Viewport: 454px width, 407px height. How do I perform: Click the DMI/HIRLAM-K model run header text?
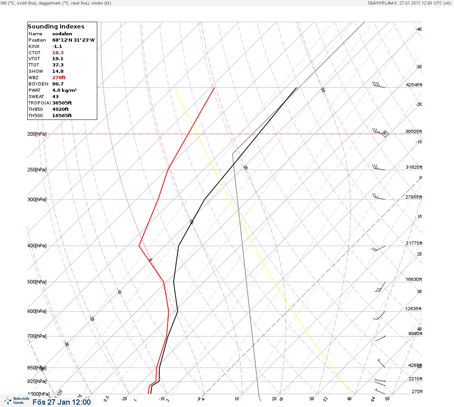(409, 3)
